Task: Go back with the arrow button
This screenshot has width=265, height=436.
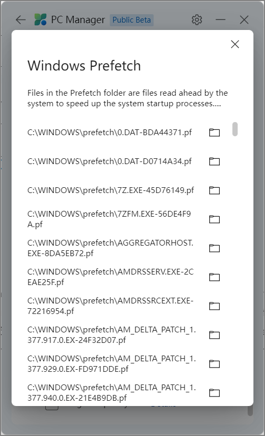Action: (x=21, y=20)
